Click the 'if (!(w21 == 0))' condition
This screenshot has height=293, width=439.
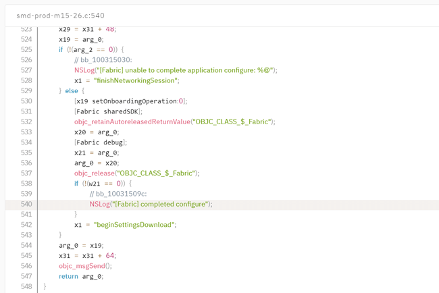click(x=100, y=184)
